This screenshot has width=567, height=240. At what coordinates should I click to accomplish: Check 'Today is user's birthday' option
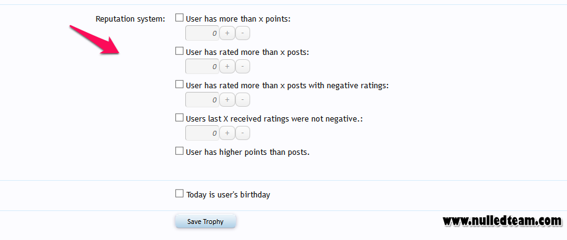tap(179, 193)
